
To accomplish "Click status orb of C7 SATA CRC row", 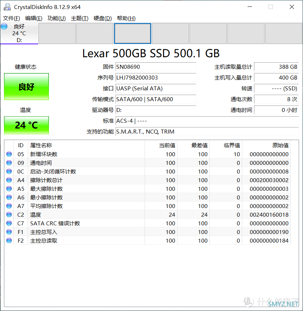I will [9, 223].
